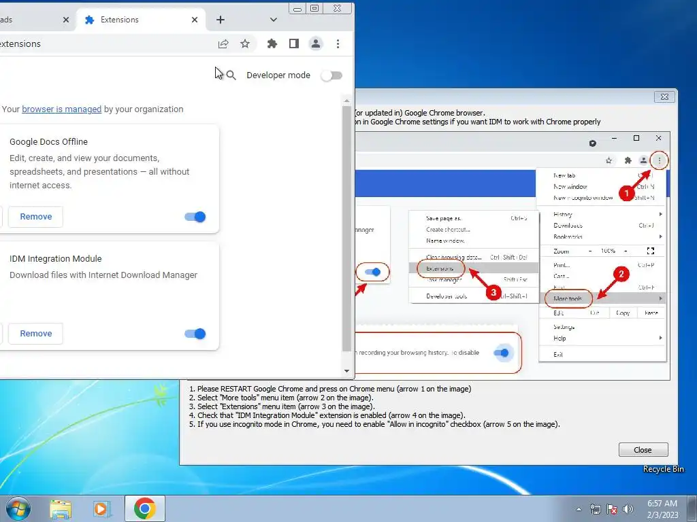Image resolution: width=697 pixels, height=522 pixels.
Task: Restore the Chrome window size
Action: click(314, 8)
